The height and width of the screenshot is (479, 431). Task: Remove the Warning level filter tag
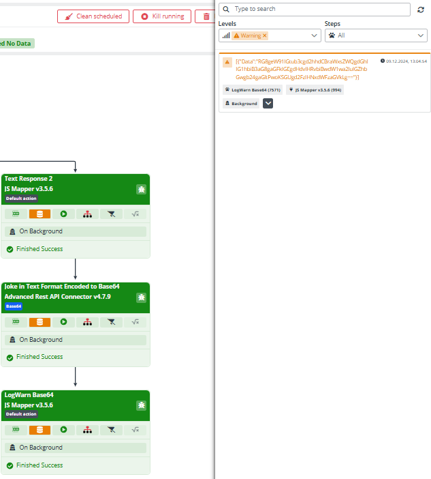pos(265,35)
